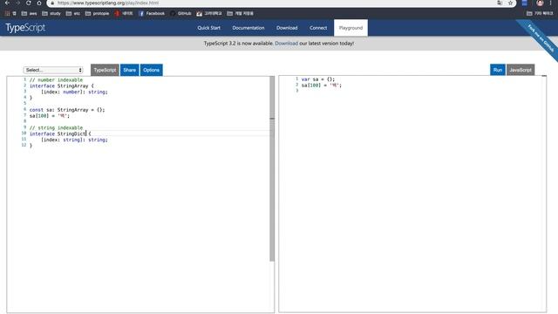Open the blue browser extension icon
The height and width of the screenshot is (314, 558).
tap(525, 3)
